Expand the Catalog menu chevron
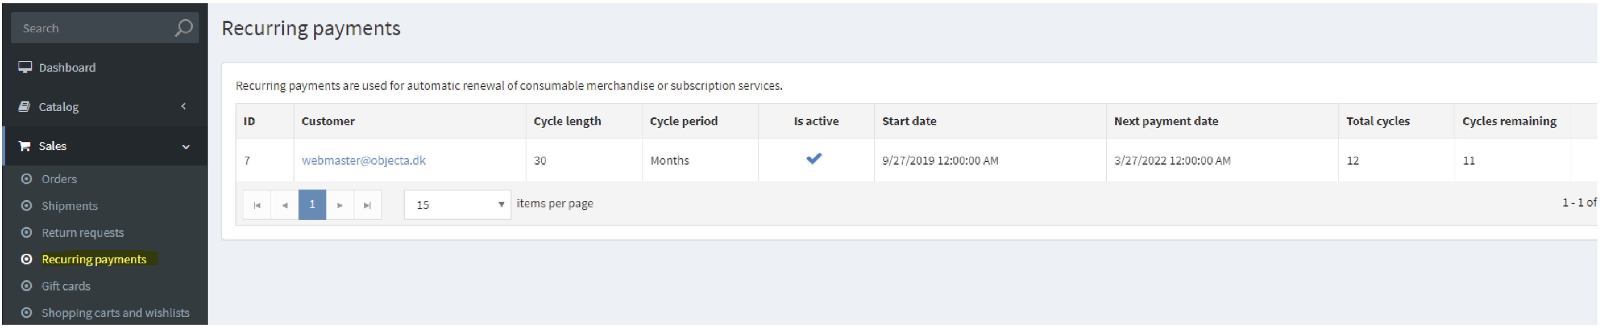This screenshot has width=1602, height=328. (x=183, y=106)
